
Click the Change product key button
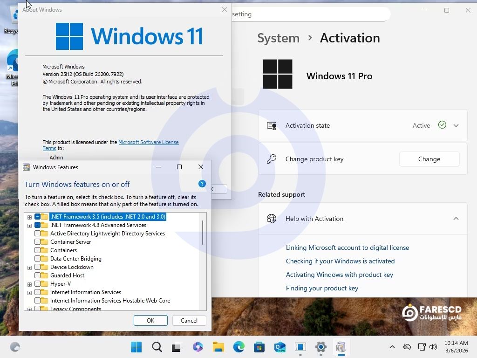click(429, 159)
